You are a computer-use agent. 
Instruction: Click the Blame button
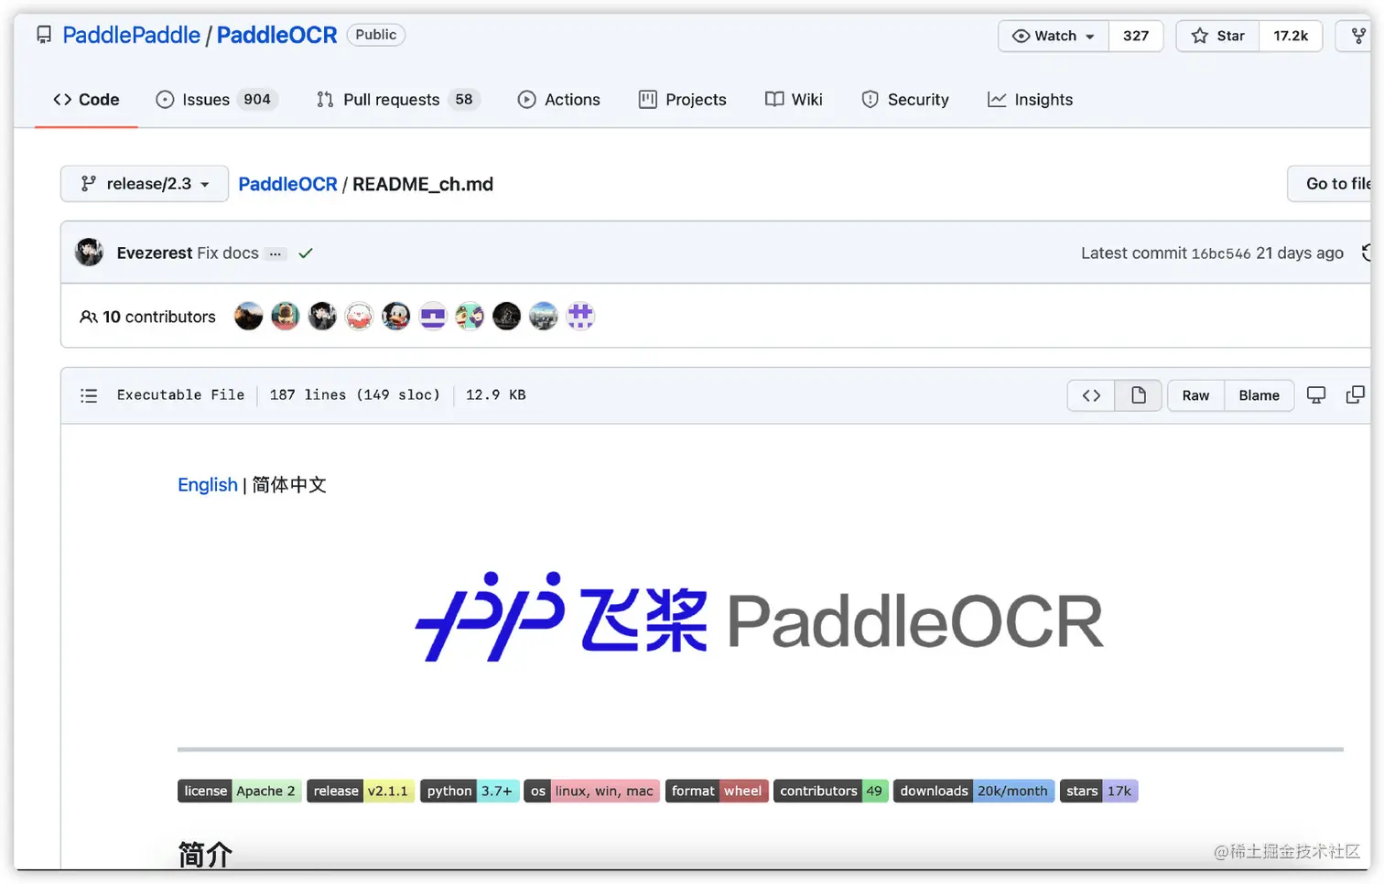point(1259,395)
